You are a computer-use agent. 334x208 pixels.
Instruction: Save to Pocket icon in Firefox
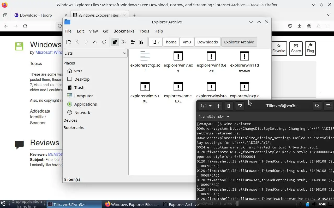[290, 26]
